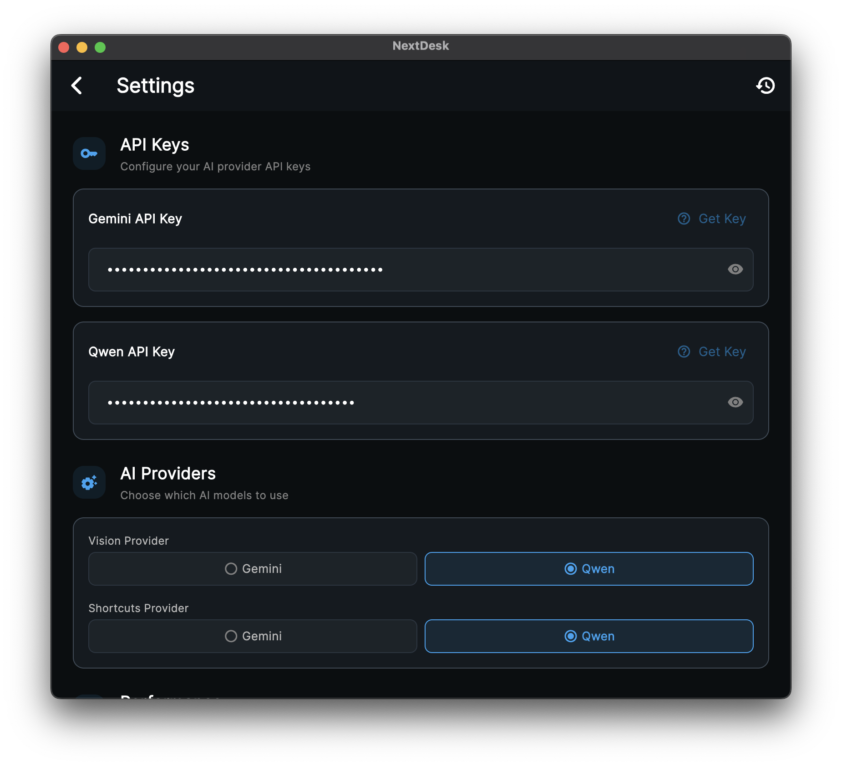Screen dimensions: 842x766
Task: Select Gemini as the Shortcuts Provider
Action: tap(253, 636)
